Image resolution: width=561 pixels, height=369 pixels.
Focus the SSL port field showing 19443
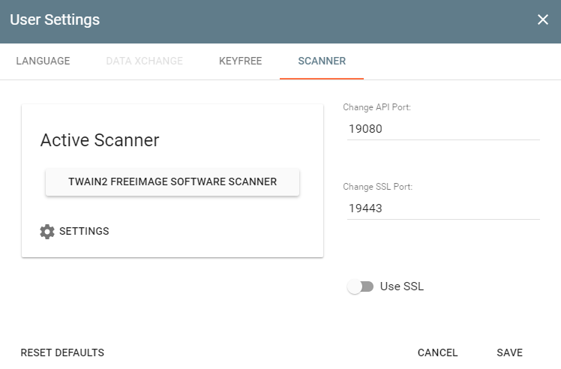tap(441, 208)
